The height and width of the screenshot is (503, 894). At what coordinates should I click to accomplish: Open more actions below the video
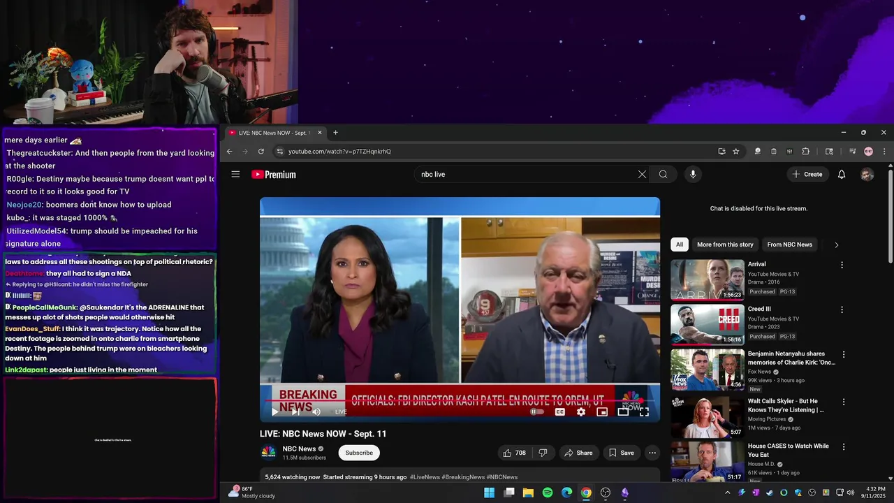(x=652, y=453)
